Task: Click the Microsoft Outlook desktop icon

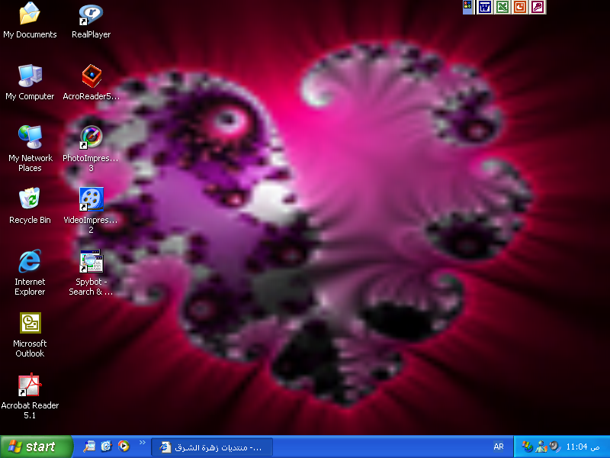Action: [30, 324]
